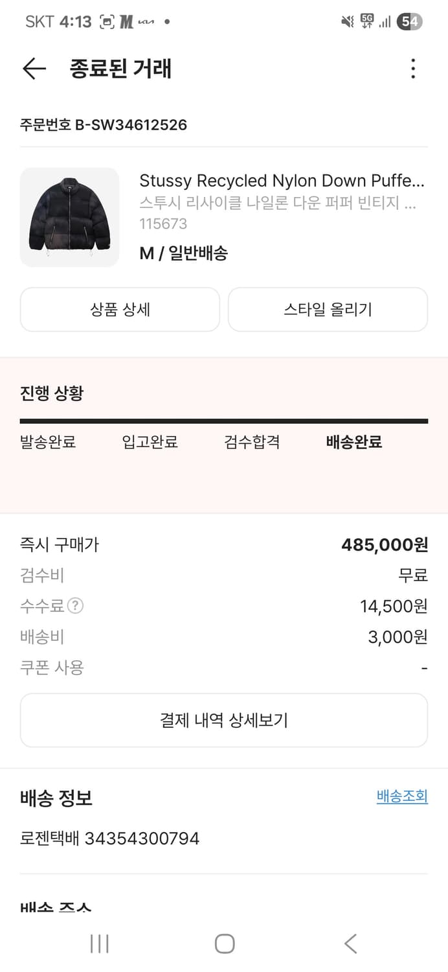Tap the 로젠택배 tracking number

pyautogui.click(x=109, y=839)
